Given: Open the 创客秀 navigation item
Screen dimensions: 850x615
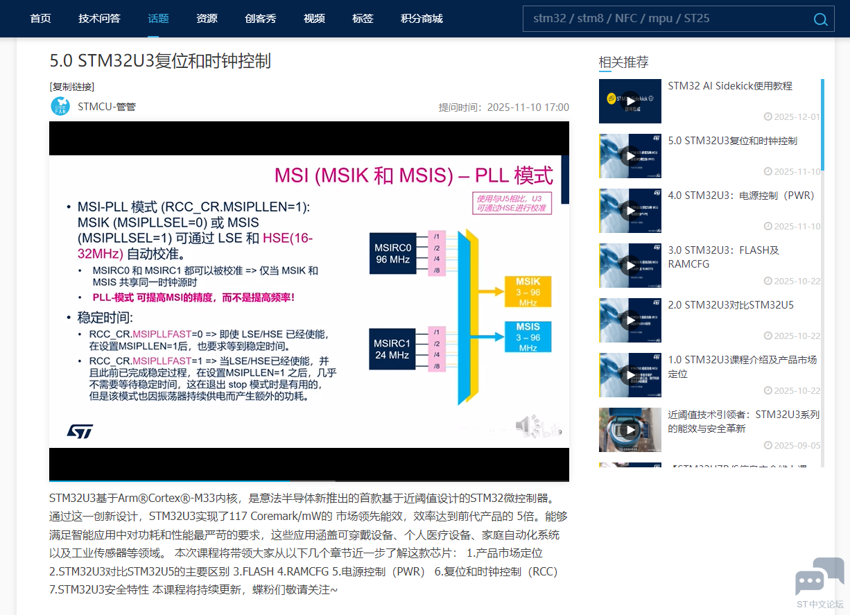Looking at the screenshot, I should point(261,18).
